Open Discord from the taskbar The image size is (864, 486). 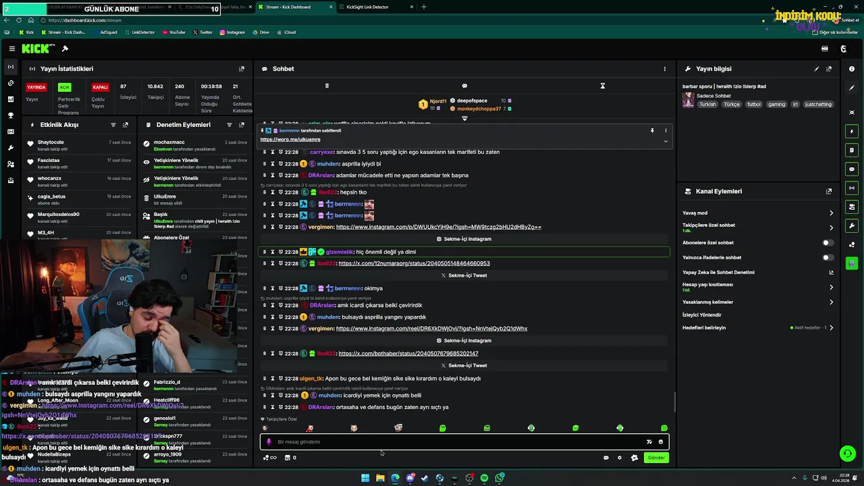click(410, 478)
